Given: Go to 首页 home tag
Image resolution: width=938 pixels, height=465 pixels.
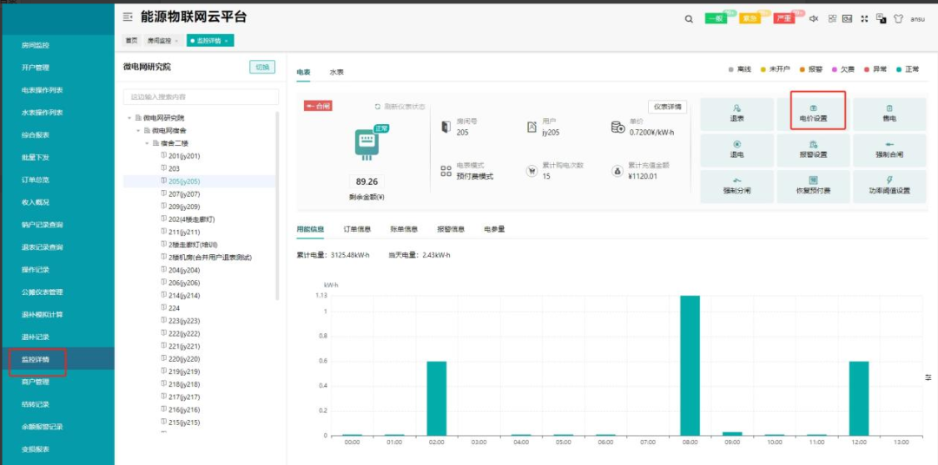Looking at the screenshot, I should (130, 41).
